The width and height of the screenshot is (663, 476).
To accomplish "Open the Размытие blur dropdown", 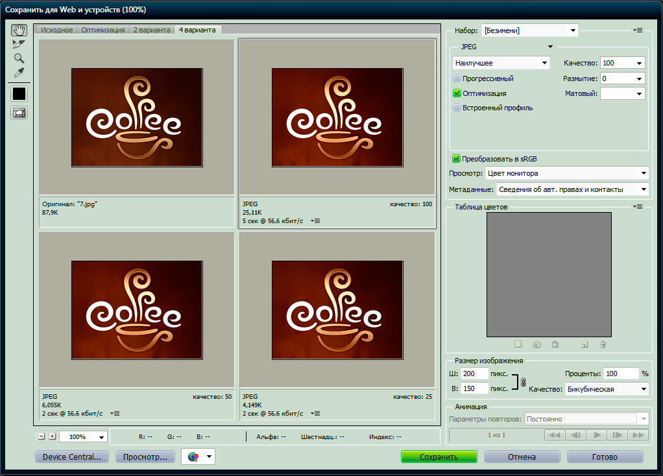I will click(639, 78).
